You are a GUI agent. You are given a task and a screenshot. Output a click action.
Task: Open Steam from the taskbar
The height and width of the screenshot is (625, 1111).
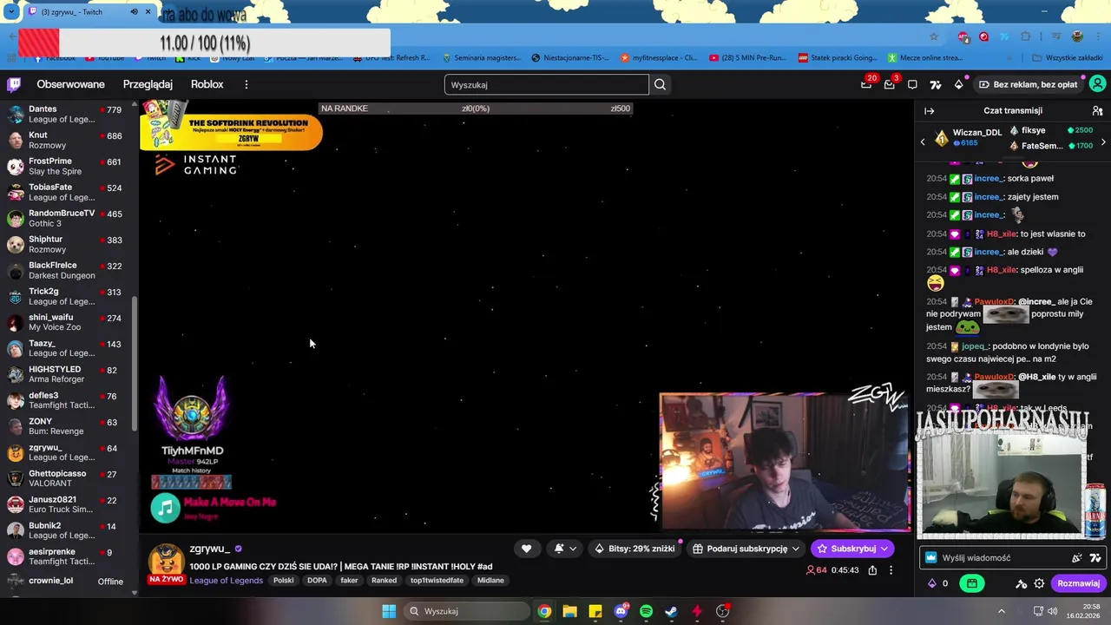click(x=671, y=611)
